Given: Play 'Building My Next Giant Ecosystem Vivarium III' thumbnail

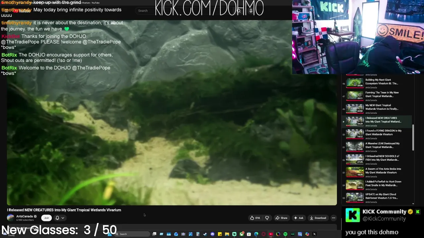Looking at the screenshot, I should pyautogui.click(x=355, y=83).
